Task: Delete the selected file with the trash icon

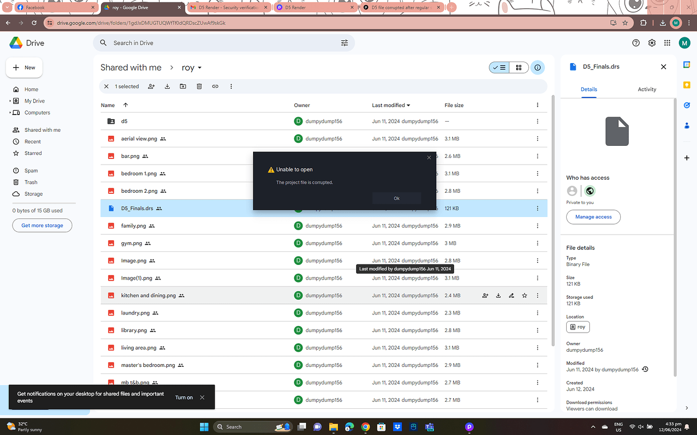Action: coord(199,86)
